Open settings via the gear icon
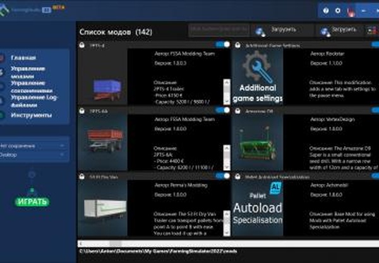 [339, 11]
